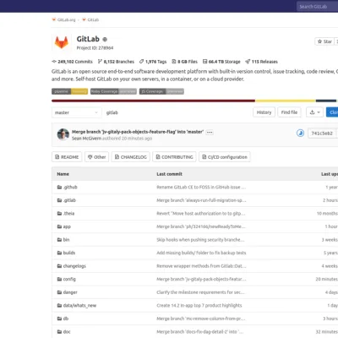This screenshot has height=338, width=338.
Task: Click the danger folder icon
Action: click(x=59, y=292)
